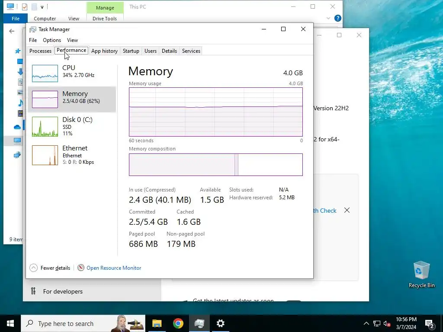
Task: Open For developers in Settings window
Action: tap(63, 291)
